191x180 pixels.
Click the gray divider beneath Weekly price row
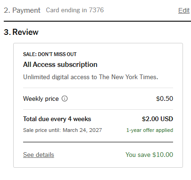click(98, 109)
